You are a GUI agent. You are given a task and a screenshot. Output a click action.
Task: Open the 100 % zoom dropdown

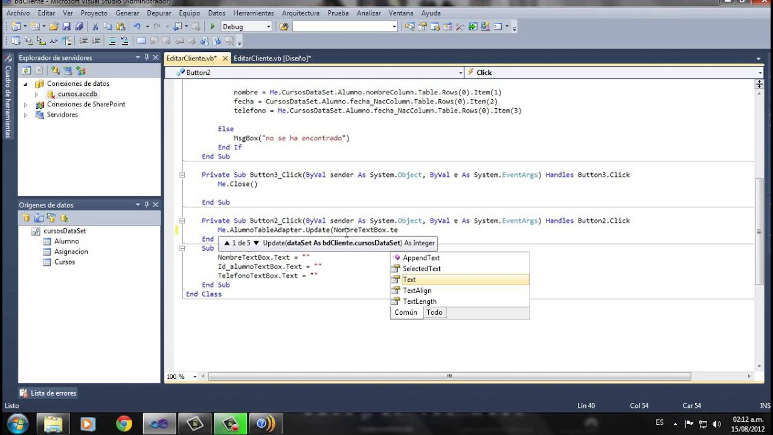click(x=194, y=376)
